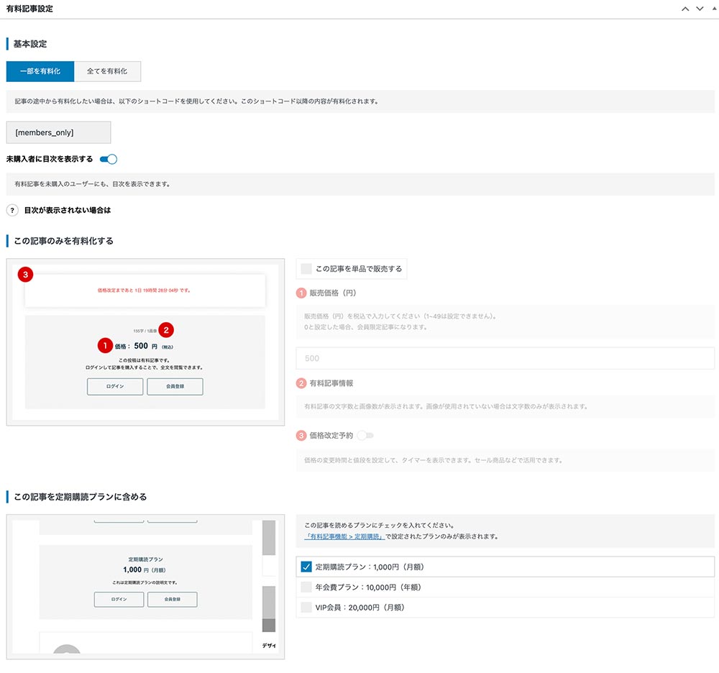The width and height of the screenshot is (719, 673).
Task: Click the question mark help icon
Action: (12, 211)
